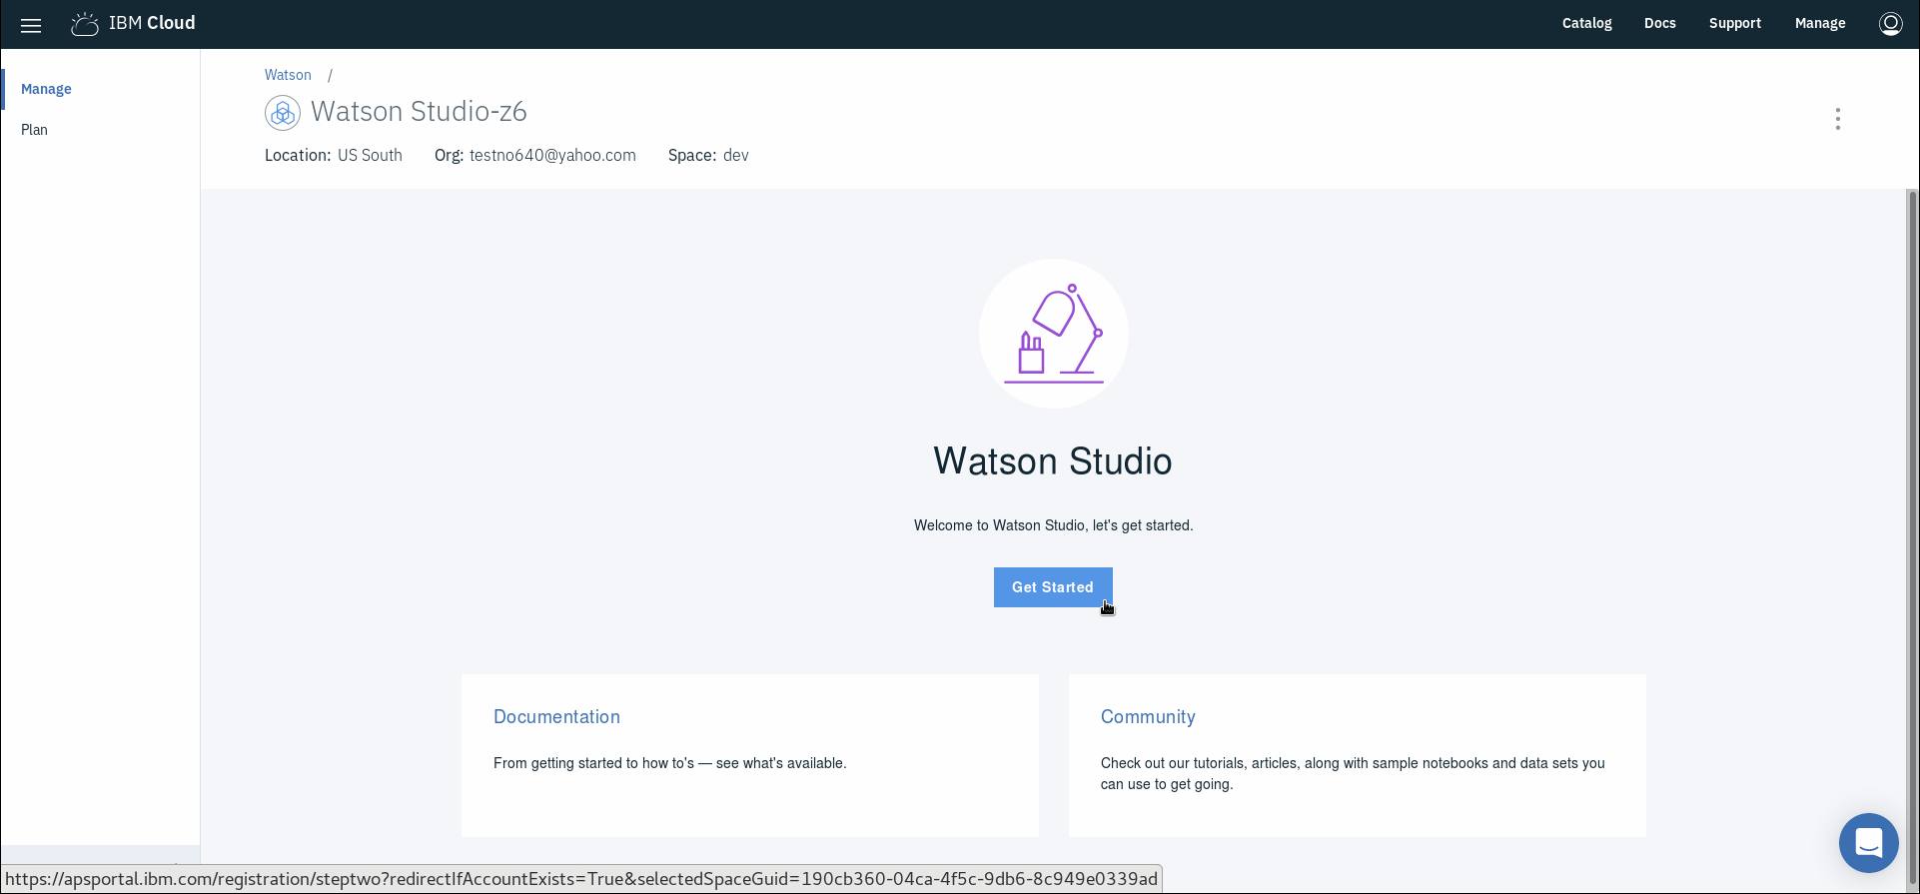Image resolution: width=1920 pixels, height=894 pixels.
Task: Click Documentation description about how to's
Action: (x=669, y=763)
